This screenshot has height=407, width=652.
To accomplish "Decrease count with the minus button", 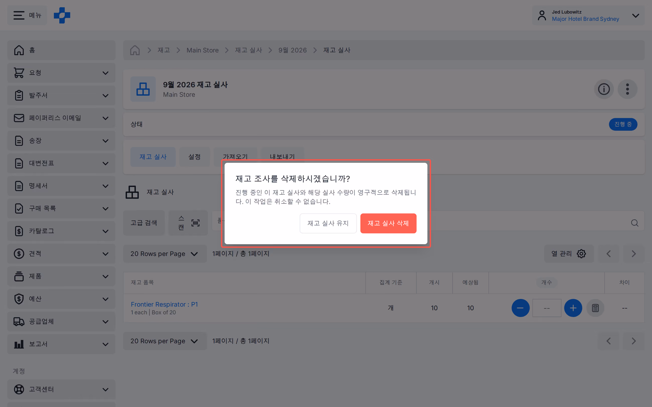I will pyautogui.click(x=520, y=308).
